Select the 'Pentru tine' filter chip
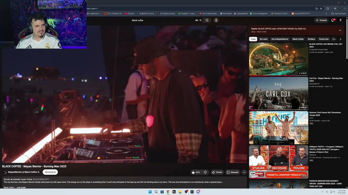This screenshot has height=195, width=348. (324, 39)
